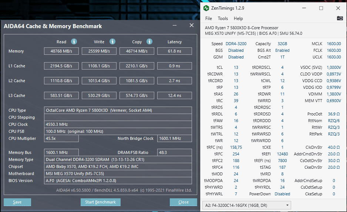This screenshot has width=347, height=212.
Task: Click the tRFC (ns) value 158,75
Action: coord(236,147)
